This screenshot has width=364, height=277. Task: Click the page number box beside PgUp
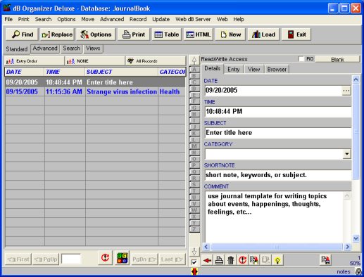[71, 259]
